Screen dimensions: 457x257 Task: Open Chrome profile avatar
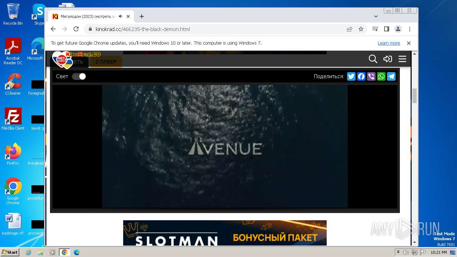click(398, 29)
